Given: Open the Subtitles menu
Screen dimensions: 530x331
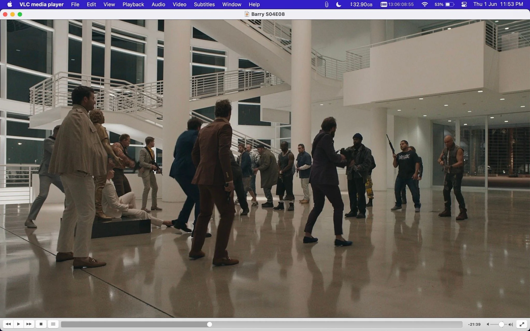Looking at the screenshot, I should click(x=204, y=4).
